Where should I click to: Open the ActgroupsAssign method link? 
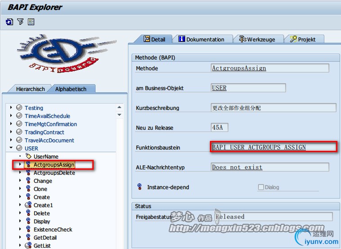[239, 68]
